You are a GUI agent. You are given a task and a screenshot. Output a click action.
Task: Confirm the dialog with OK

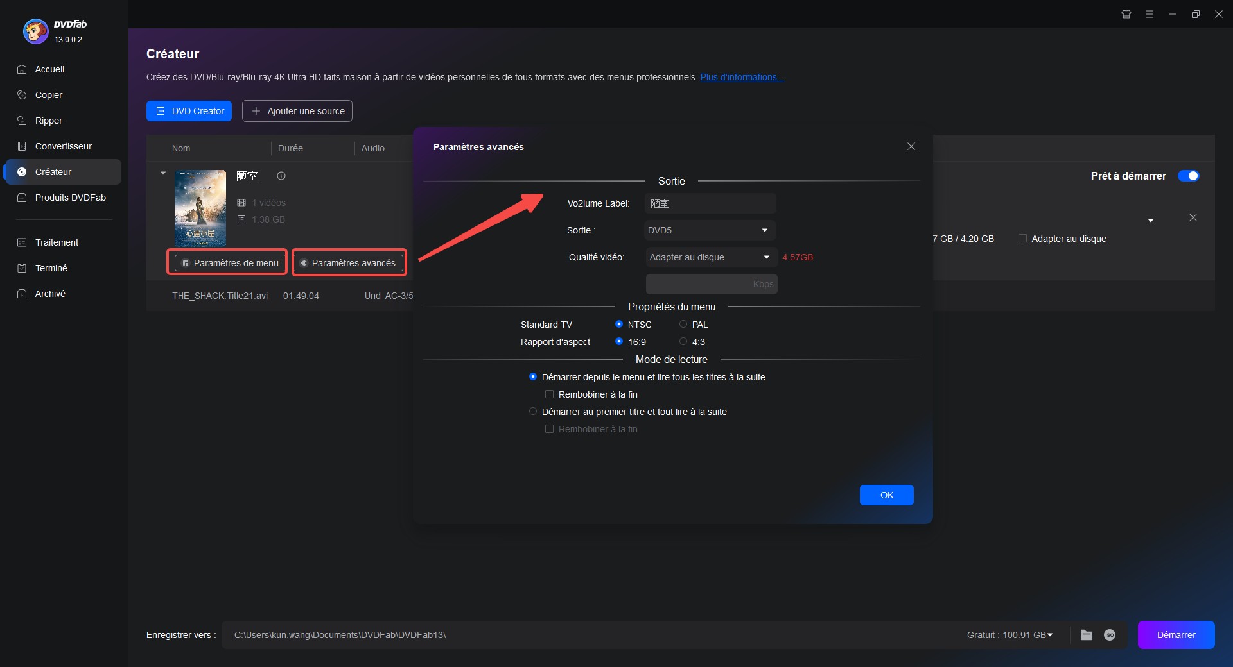(x=886, y=495)
